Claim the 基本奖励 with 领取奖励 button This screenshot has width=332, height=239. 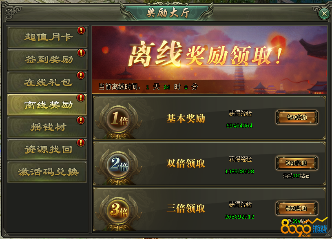pyautogui.click(x=297, y=117)
